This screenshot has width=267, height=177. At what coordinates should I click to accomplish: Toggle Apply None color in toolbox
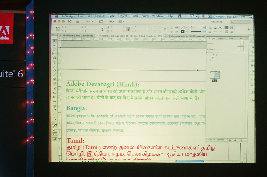[x=55, y=134]
